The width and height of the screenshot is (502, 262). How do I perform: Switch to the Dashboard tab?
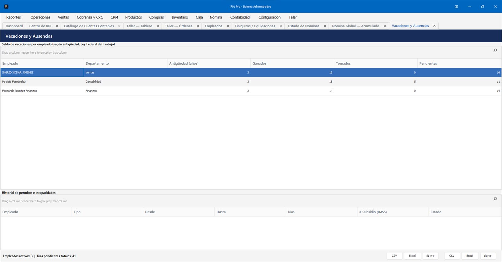14,26
